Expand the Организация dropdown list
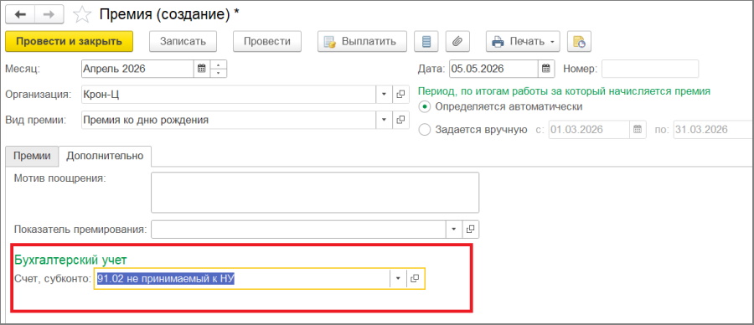This screenshot has height=325, width=754. pyautogui.click(x=384, y=94)
